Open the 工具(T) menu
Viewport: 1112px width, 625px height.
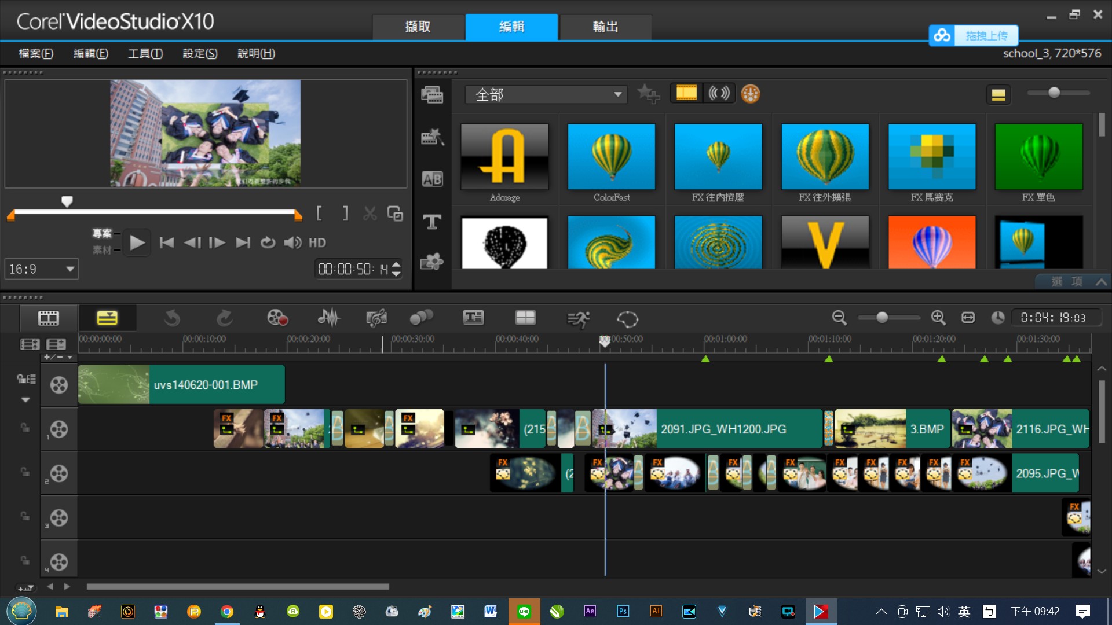tap(145, 54)
